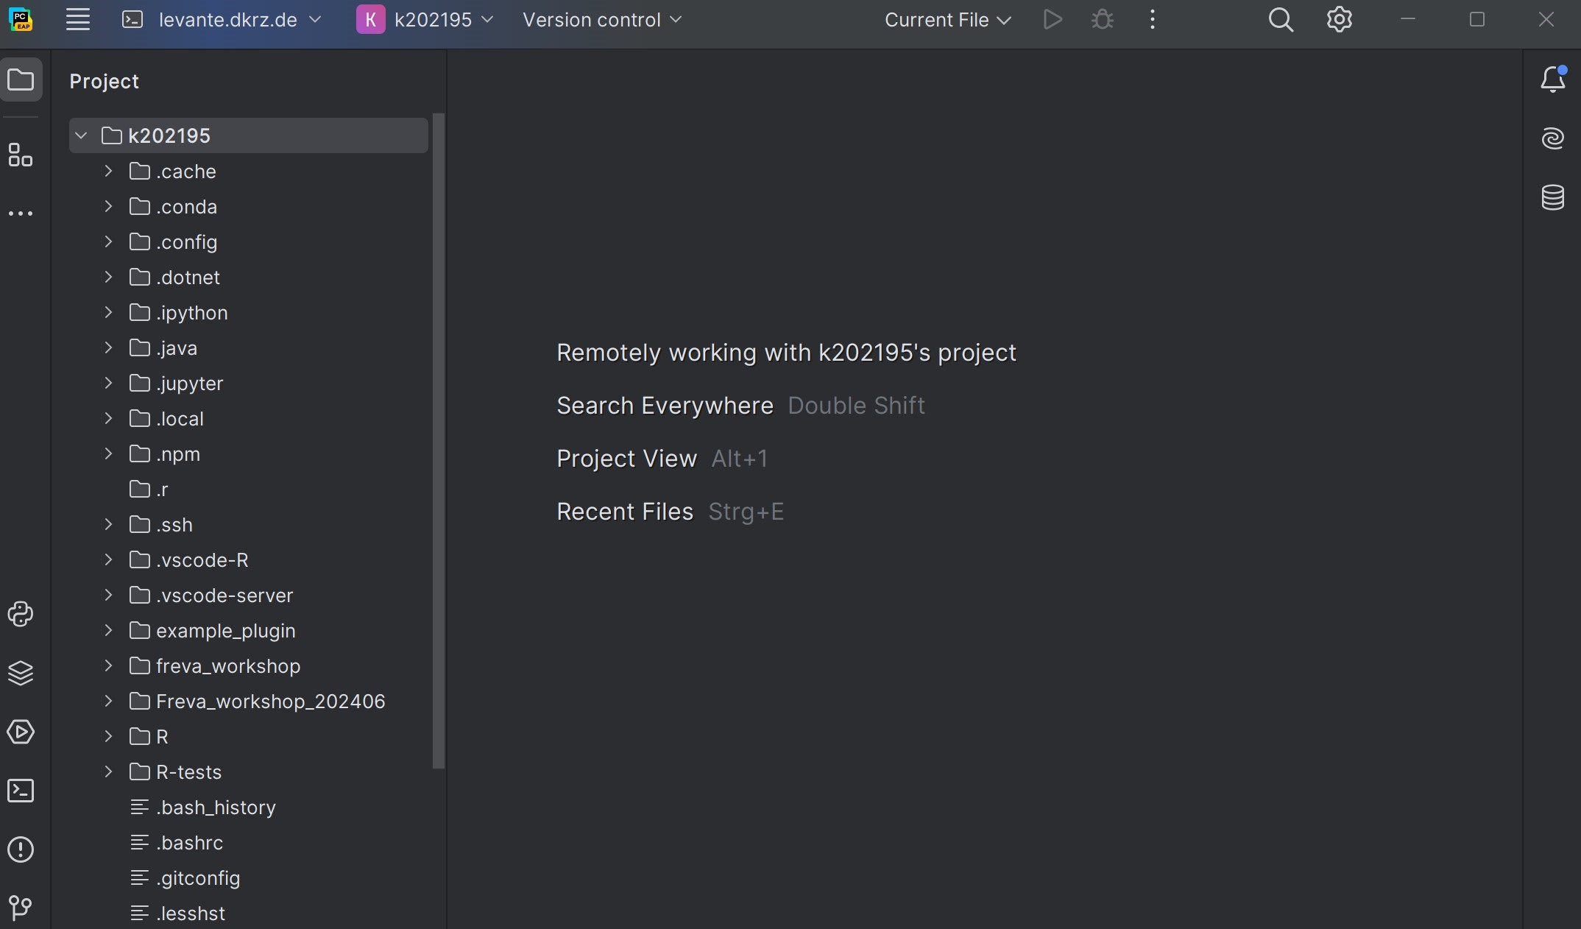Open the main hamburger menu
This screenshot has height=929, width=1581.
[77, 20]
